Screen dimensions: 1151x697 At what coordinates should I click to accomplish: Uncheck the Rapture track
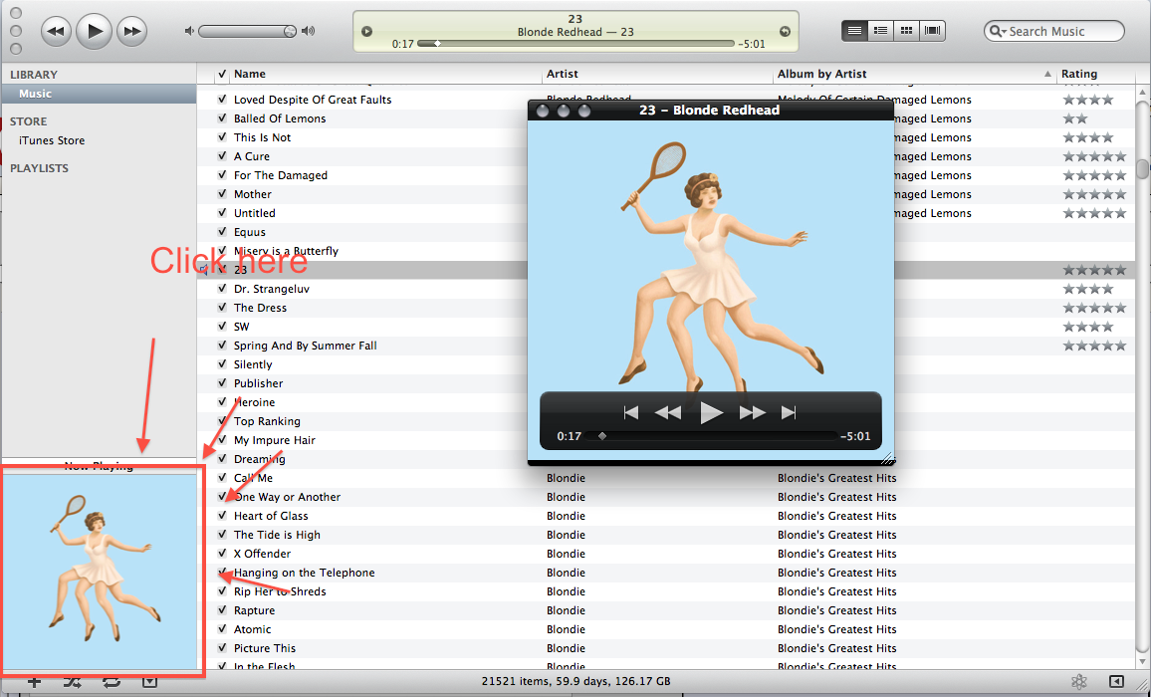(222, 610)
